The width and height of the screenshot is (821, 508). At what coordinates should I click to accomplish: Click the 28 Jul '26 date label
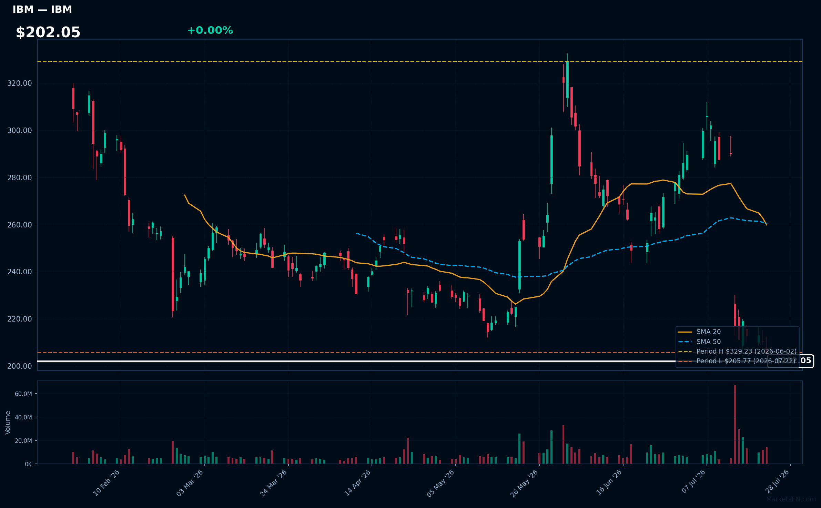[x=777, y=481]
